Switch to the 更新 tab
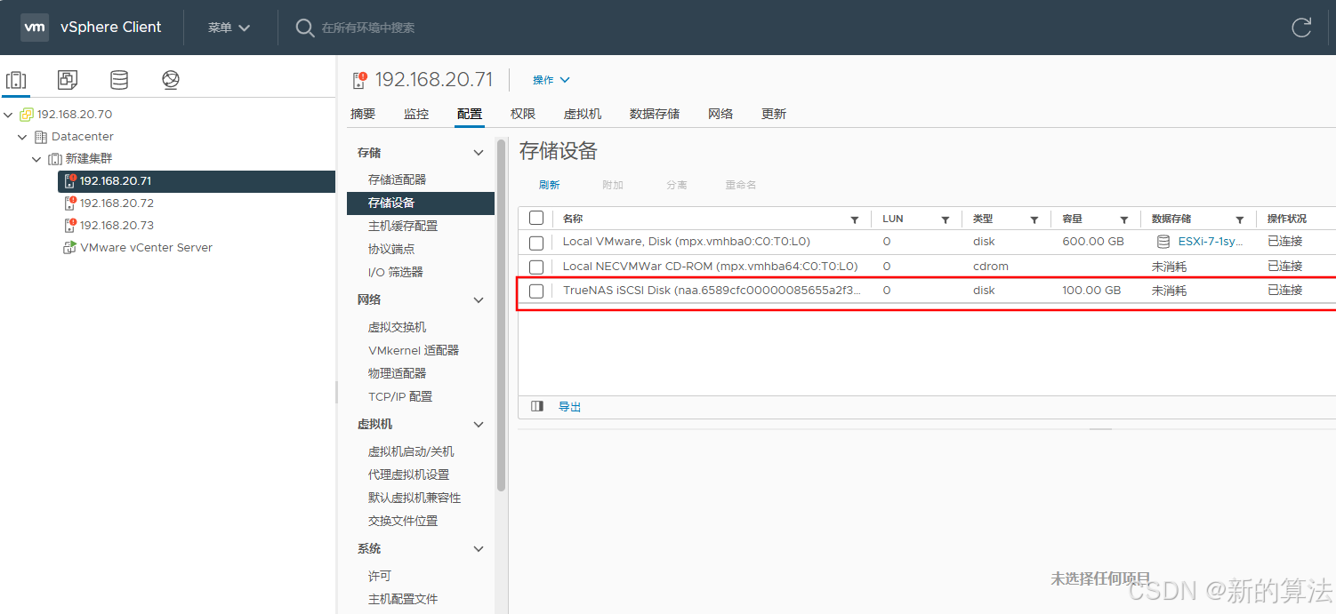Viewport: 1336px width, 614px height. [x=774, y=114]
